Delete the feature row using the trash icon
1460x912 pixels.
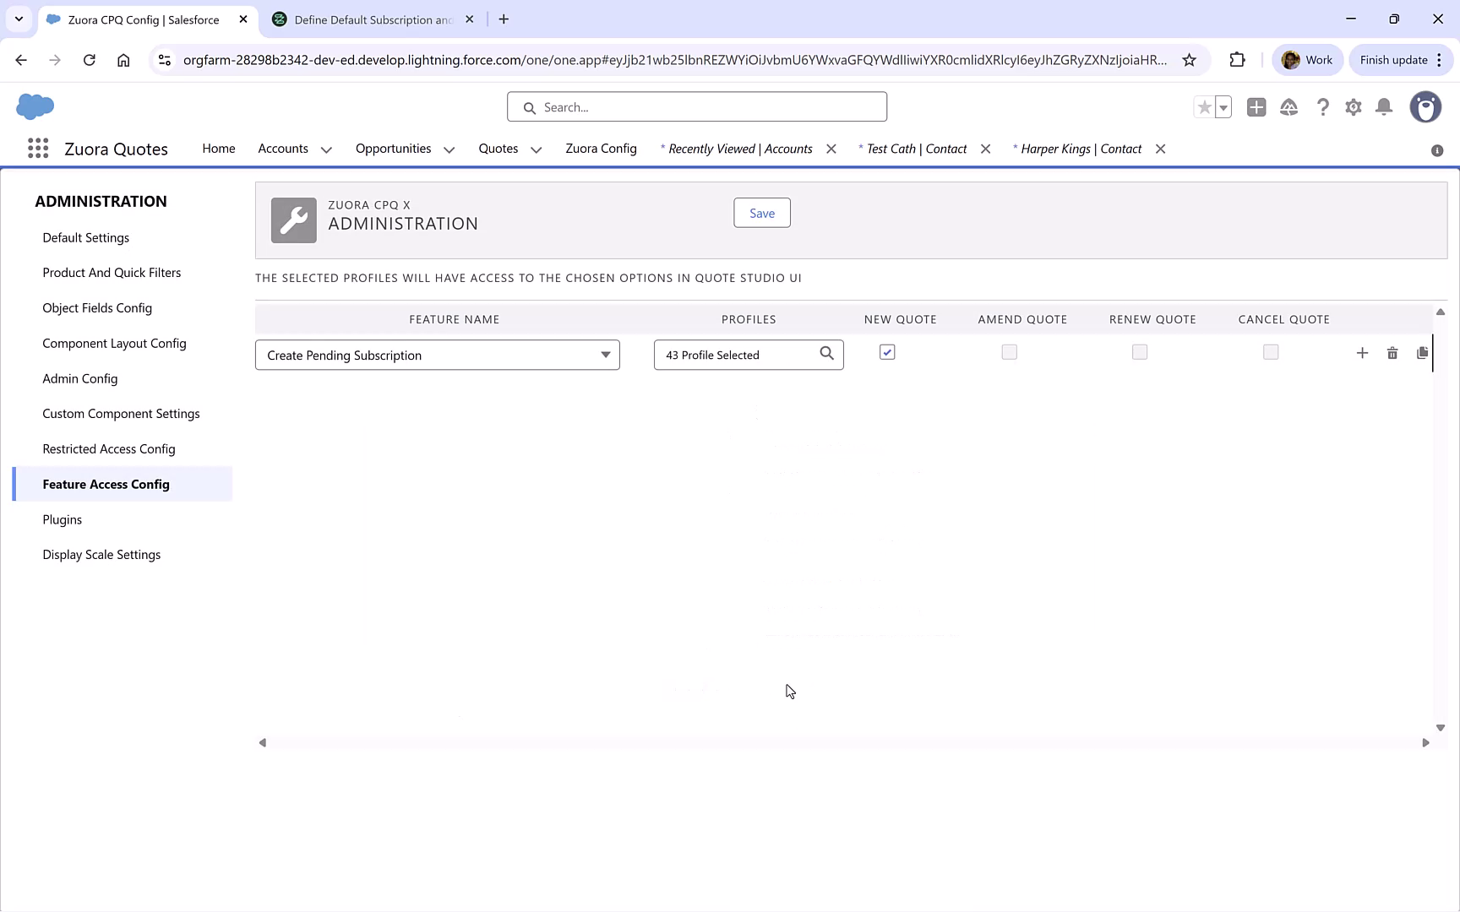coord(1392,353)
